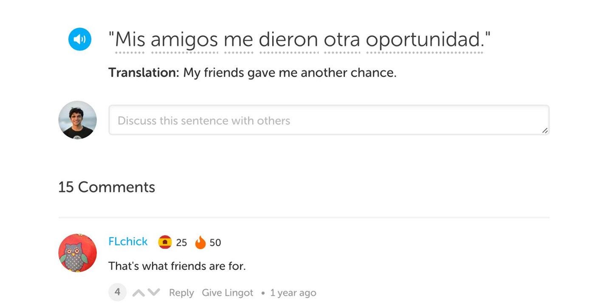
Task: Upvote the FLchick comment
Action: [138, 293]
